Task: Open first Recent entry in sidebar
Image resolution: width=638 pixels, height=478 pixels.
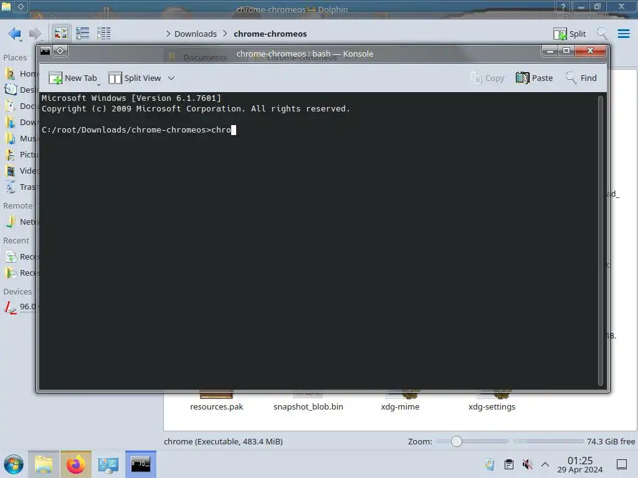Action: [21, 257]
